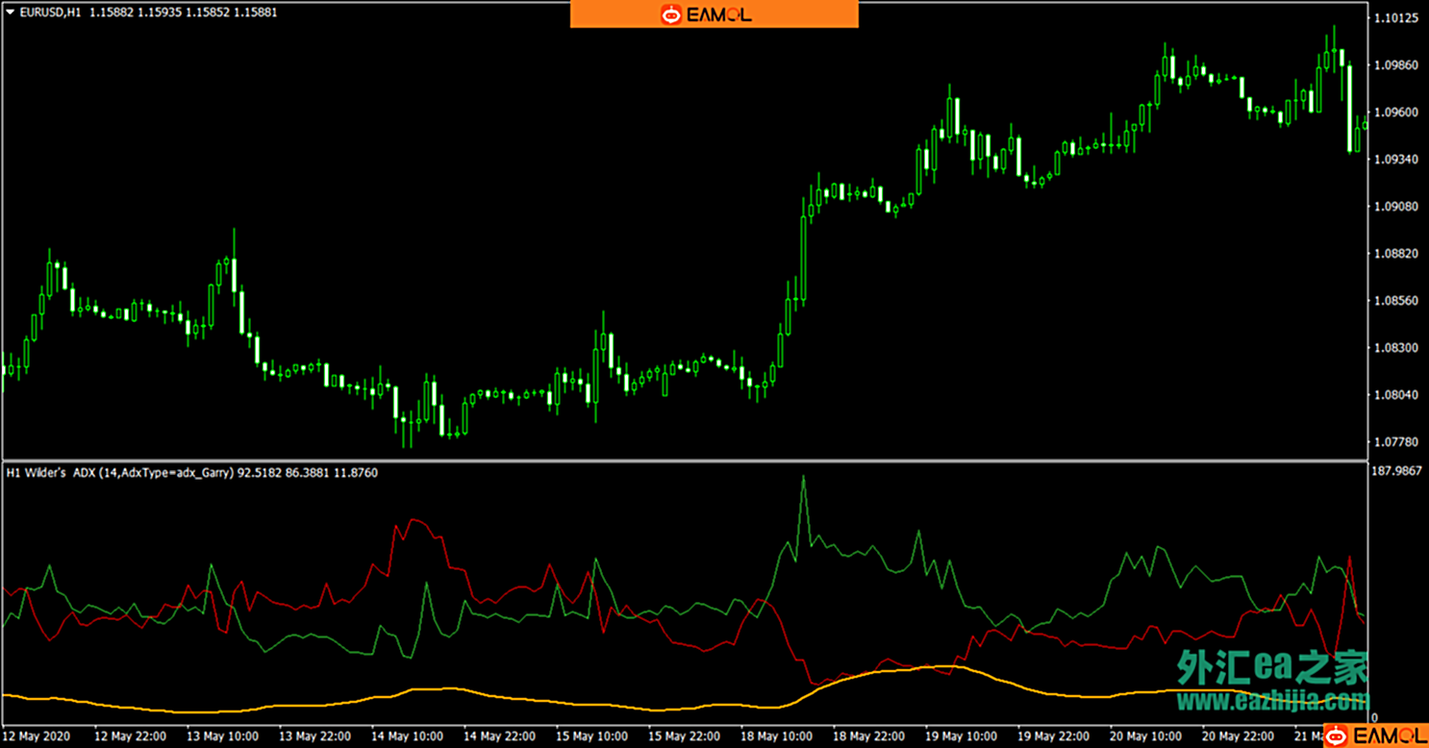
Task: Select the 14 May 10:00 time label
Action: pos(407,736)
